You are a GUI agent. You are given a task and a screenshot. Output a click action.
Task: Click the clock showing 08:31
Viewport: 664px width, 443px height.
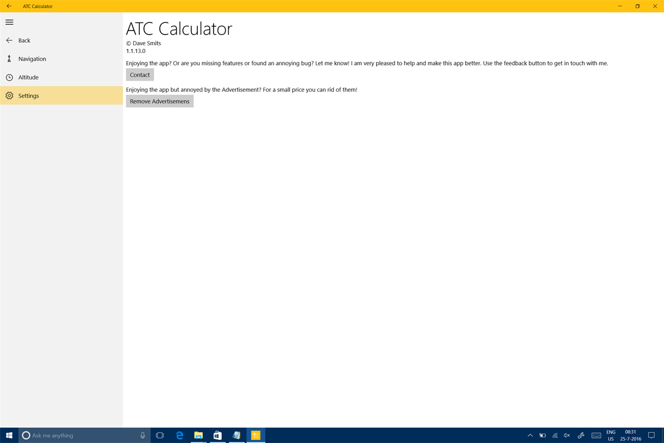[631, 435]
